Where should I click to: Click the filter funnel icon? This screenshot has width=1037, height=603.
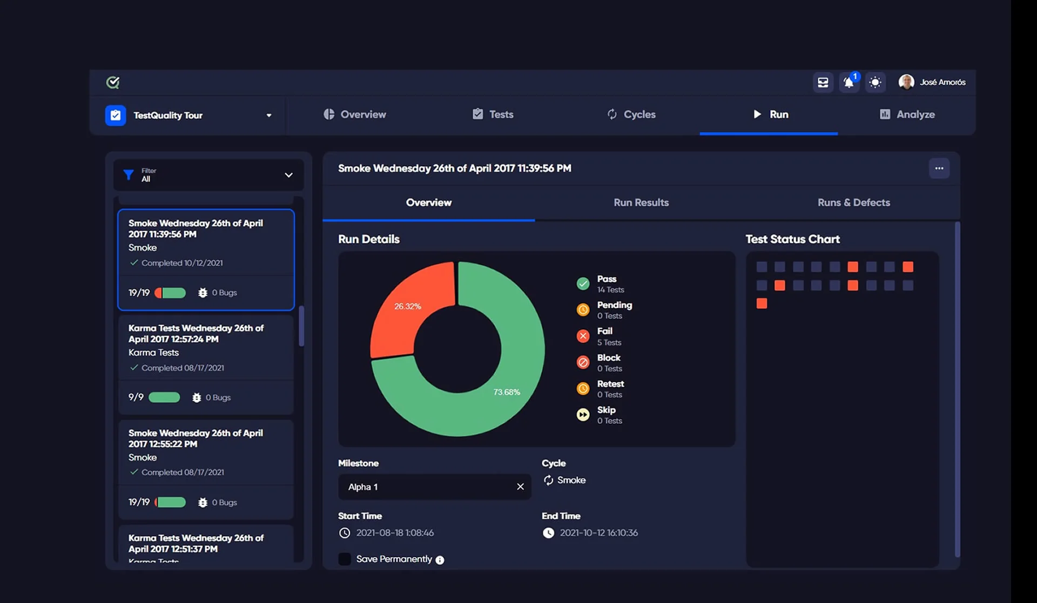128,175
